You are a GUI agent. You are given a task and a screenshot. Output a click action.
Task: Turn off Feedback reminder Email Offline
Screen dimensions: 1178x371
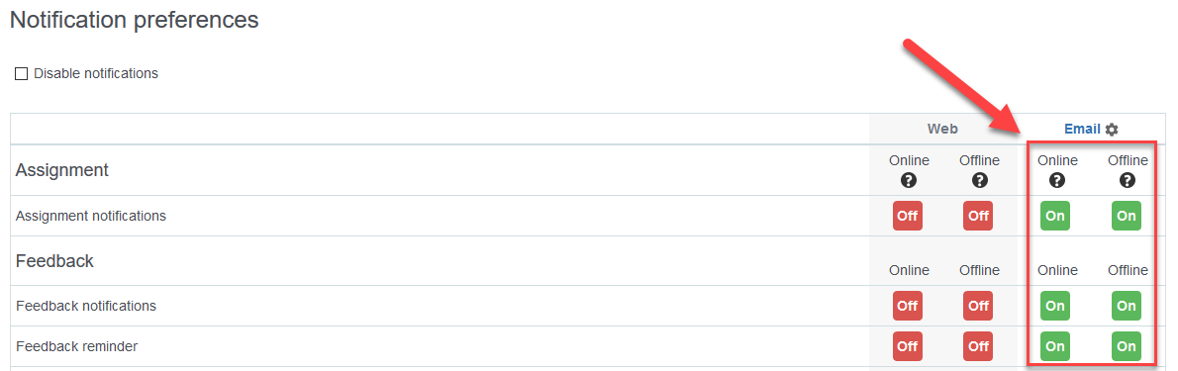coord(1127,346)
